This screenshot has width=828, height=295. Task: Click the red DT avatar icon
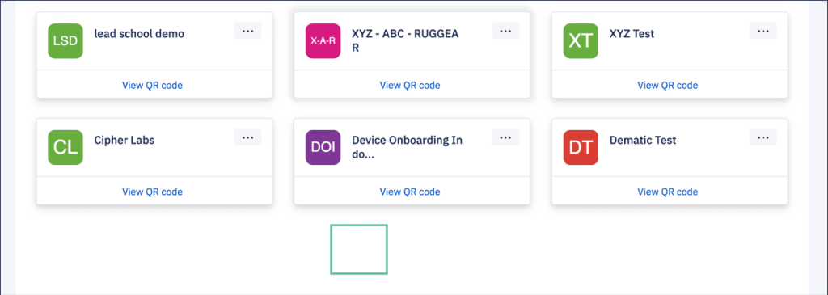(581, 147)
